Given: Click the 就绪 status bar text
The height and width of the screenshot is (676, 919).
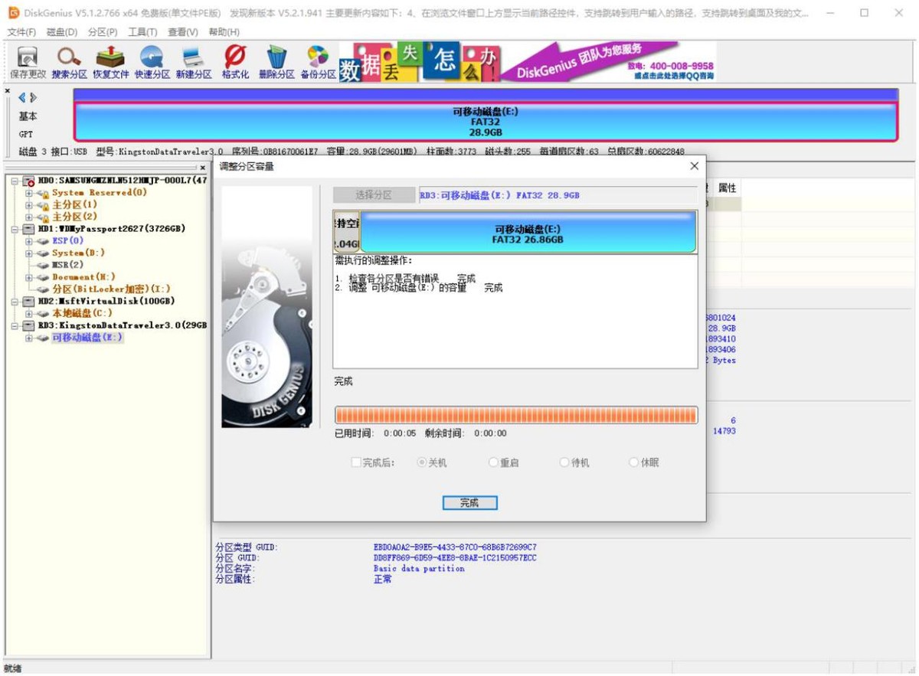Looking at the screenshot, I should pyautogui.click(x=13, y=668).
